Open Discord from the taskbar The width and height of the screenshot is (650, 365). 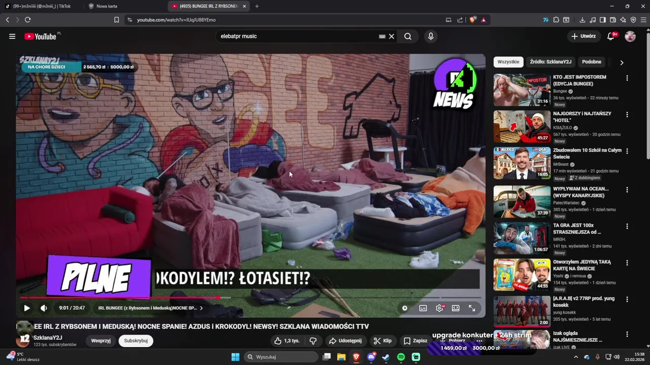(371, 357)
